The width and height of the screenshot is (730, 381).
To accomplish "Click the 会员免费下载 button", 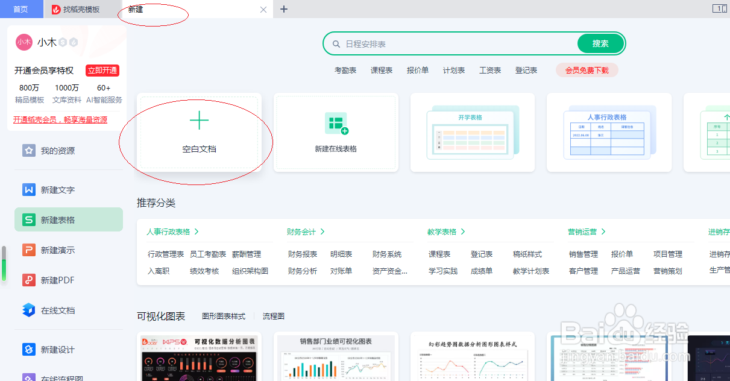I will (x=587, y=71).
